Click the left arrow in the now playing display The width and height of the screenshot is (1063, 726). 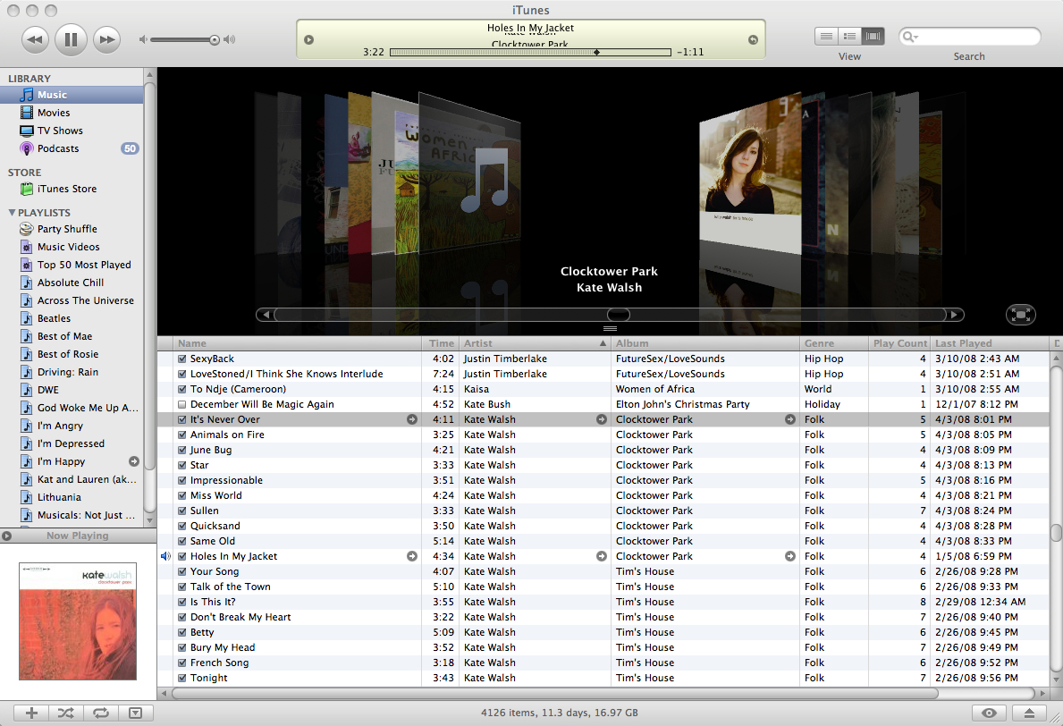click(309, 40)
